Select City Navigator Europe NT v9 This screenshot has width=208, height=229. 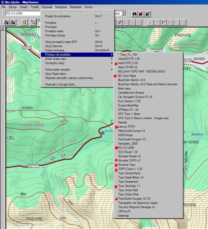pos(148,97)
